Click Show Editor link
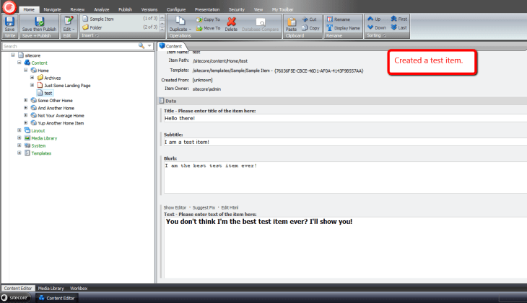 (175, 207)
